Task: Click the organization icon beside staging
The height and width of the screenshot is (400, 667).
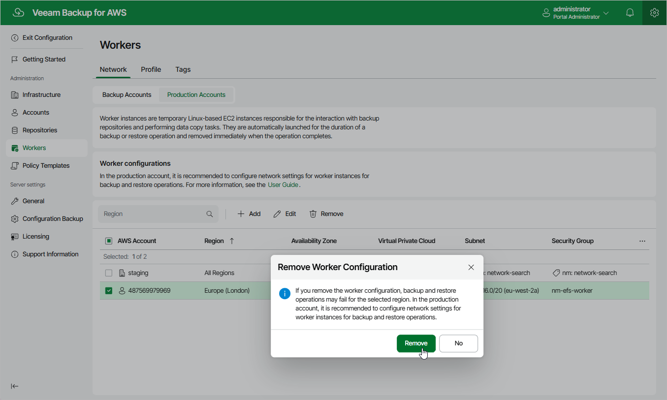Action: point(123,273)
